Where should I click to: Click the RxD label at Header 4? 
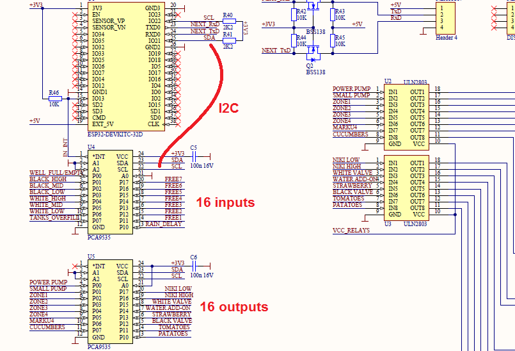396,18
